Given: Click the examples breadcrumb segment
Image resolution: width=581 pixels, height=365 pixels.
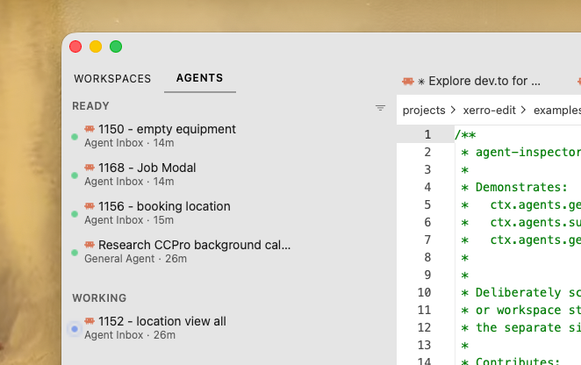Looking at the screenshot, I should 557,110.
